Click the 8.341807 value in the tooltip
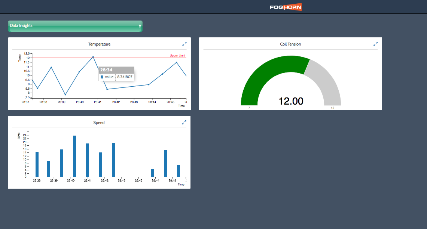 [124, 77]
